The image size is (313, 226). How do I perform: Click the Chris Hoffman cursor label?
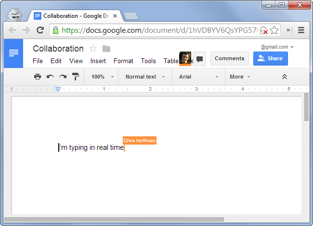[x=140, y=141]
